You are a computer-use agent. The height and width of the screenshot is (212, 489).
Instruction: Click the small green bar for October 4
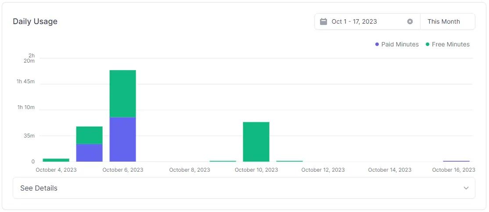(x=56, y=160)
